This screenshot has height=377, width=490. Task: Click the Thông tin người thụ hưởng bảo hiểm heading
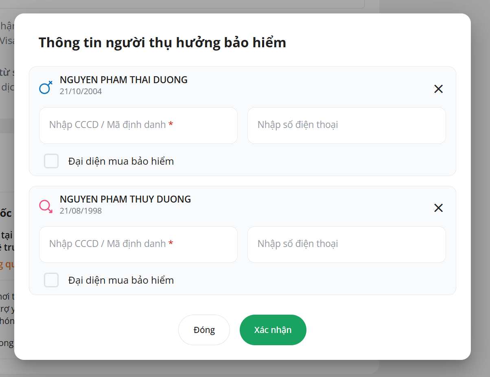(162, 42)
